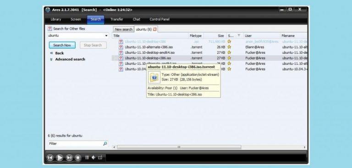This screenshot has width=352, height=168.
Task: Play with the media player play button
Action: pyautogui.click(x=60, y=157)
